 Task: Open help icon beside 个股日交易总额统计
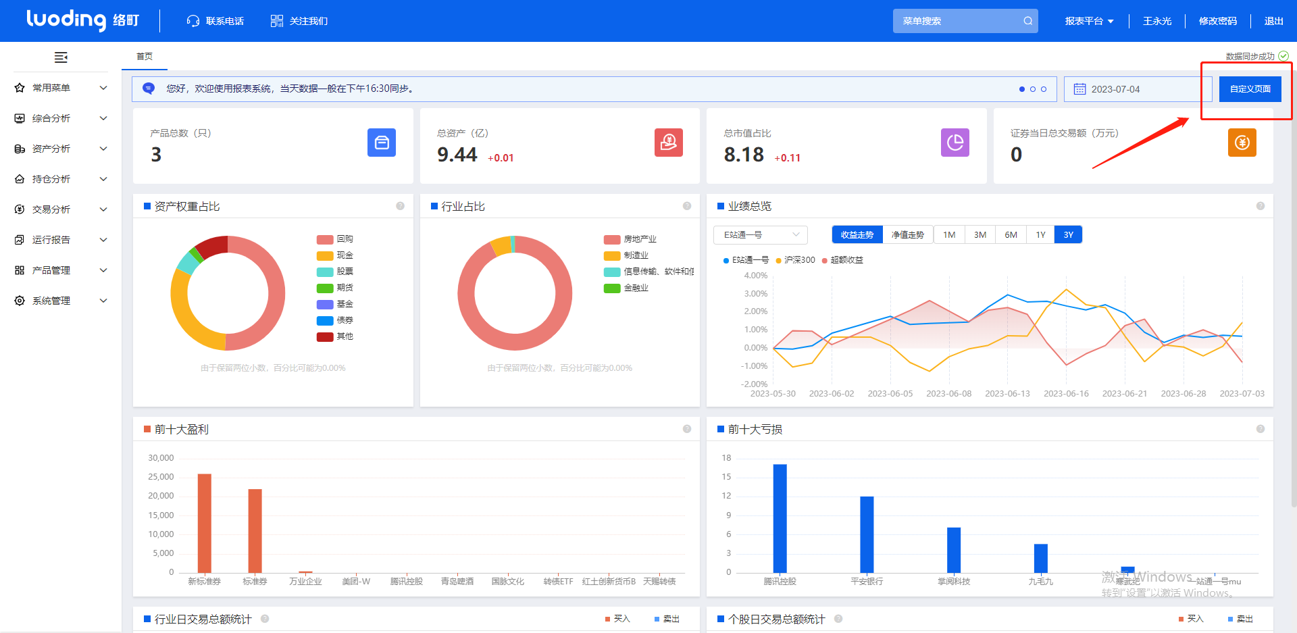838,619
